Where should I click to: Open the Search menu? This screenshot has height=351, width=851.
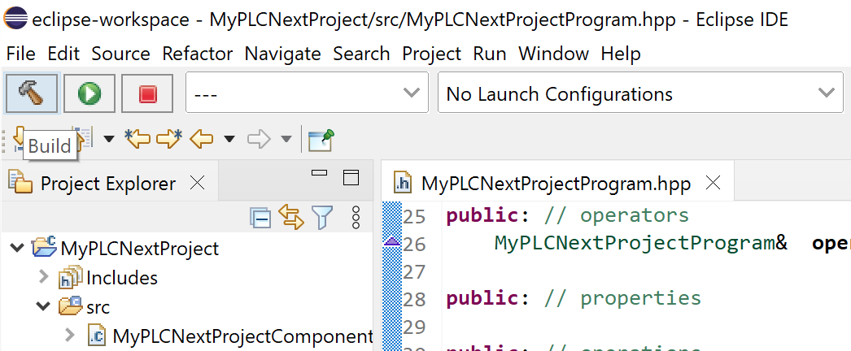point(361,54)
